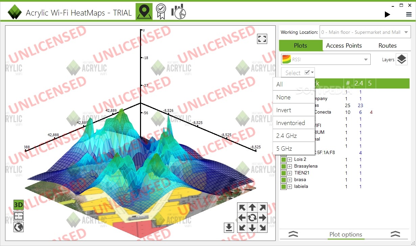Open the hamburger main menu
Viewport: 416px width, 246px height.
pos(409,14)
